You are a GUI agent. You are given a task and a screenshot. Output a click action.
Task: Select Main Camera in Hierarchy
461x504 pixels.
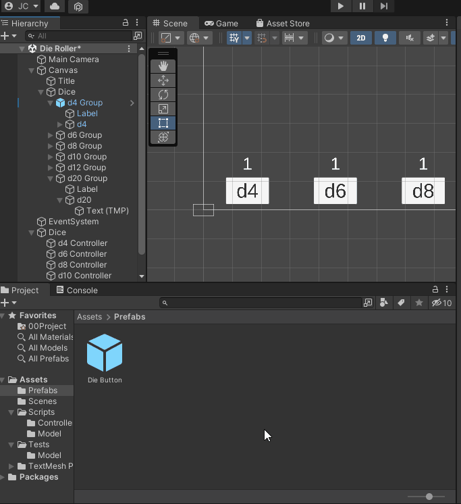click(x=74, y=59)
